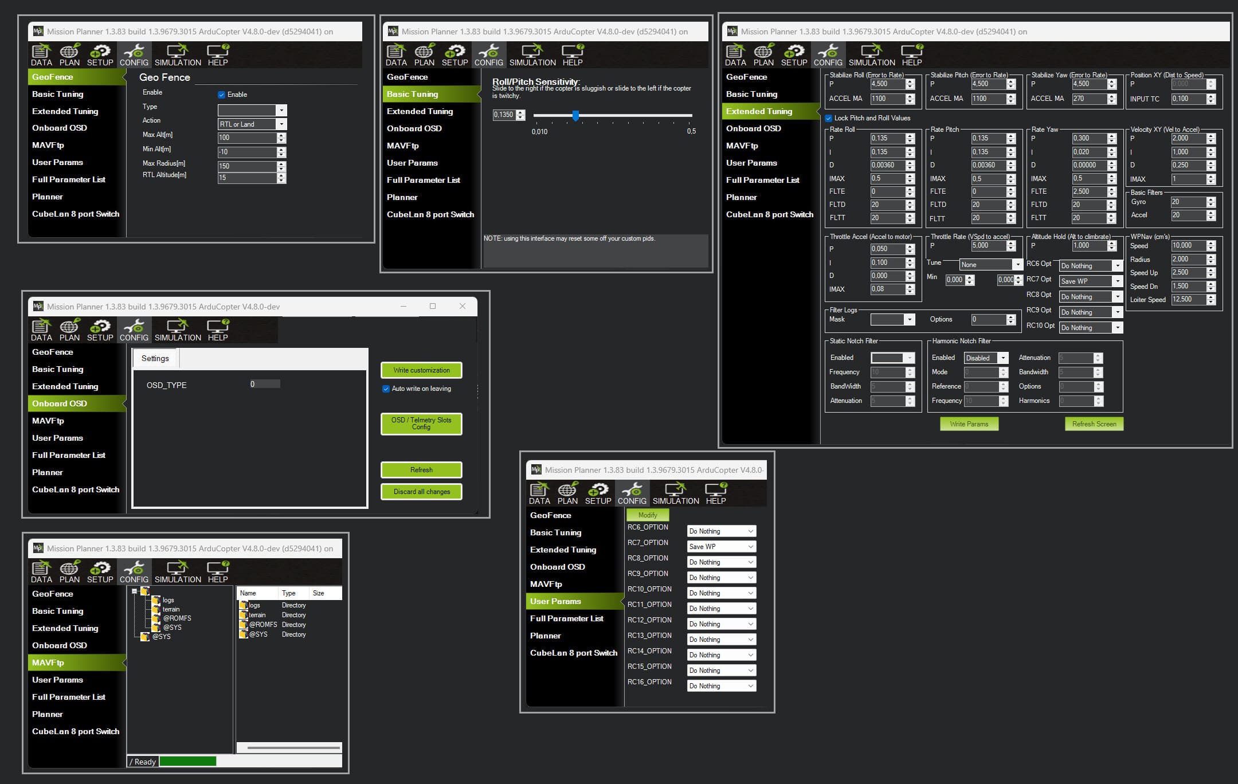The height and width of the screenshot is (784, 1238).
Task: Toggle Auto write on leaving checkbox
Action: point(386,389)
